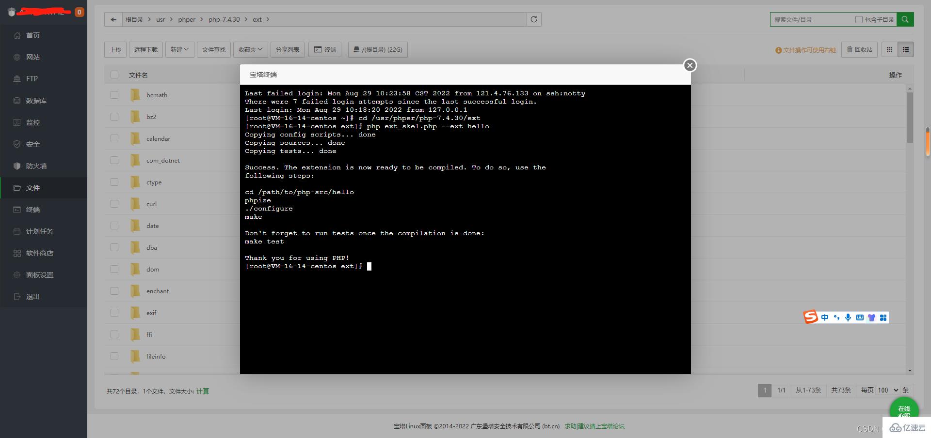Click the green search magnifier button
The image size is (931, 438).
click(905, 19)
